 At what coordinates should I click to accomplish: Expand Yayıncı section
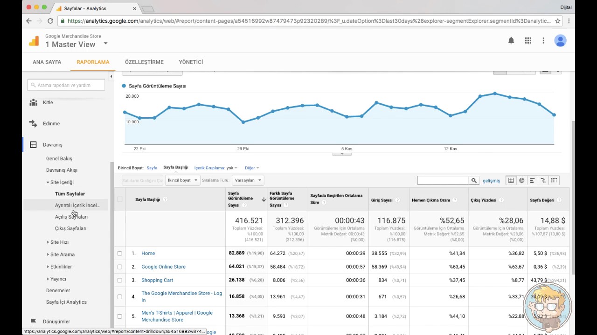48,279
